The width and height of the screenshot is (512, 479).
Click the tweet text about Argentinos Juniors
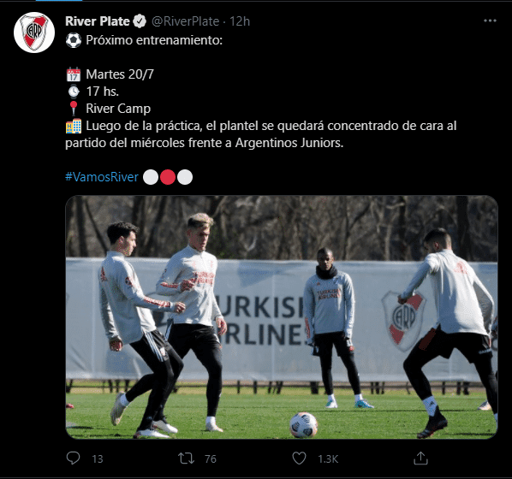(x=260, y=134)
